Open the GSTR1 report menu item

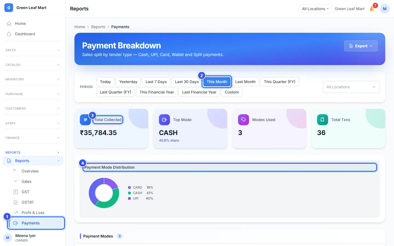(36, 202)
